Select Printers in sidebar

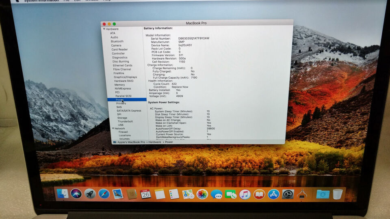(121, 103)
